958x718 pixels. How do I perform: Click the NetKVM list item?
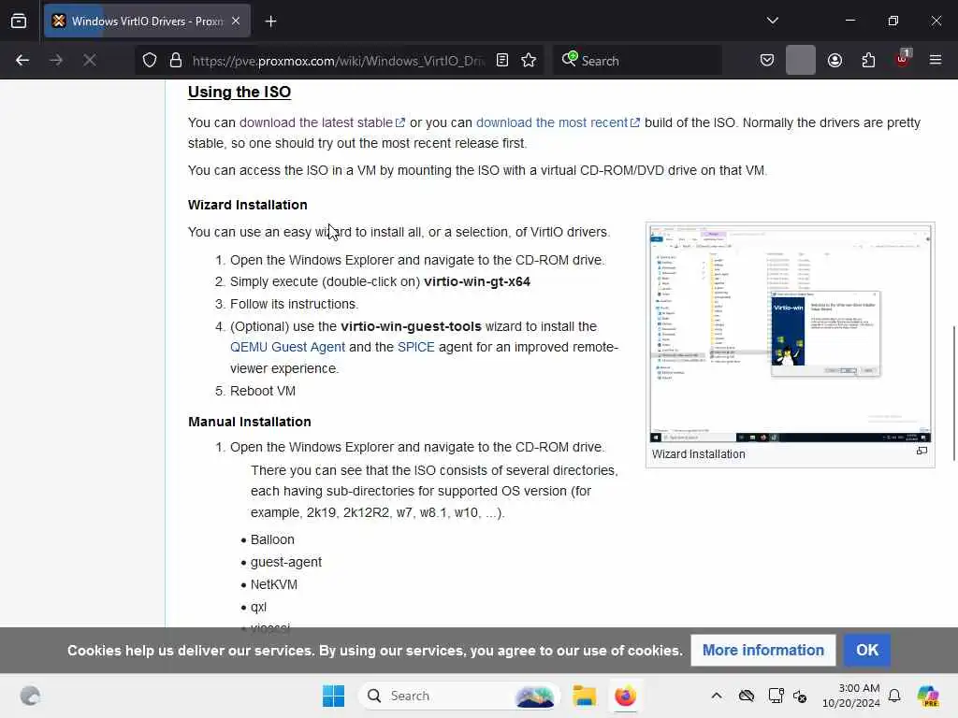pos(274,585)
